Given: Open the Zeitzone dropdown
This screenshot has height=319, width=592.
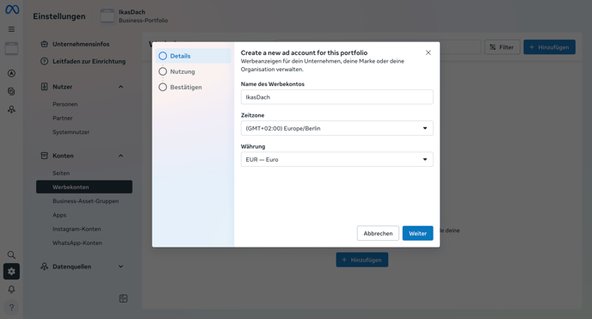Looking at the screenshot, I should 336,128.
